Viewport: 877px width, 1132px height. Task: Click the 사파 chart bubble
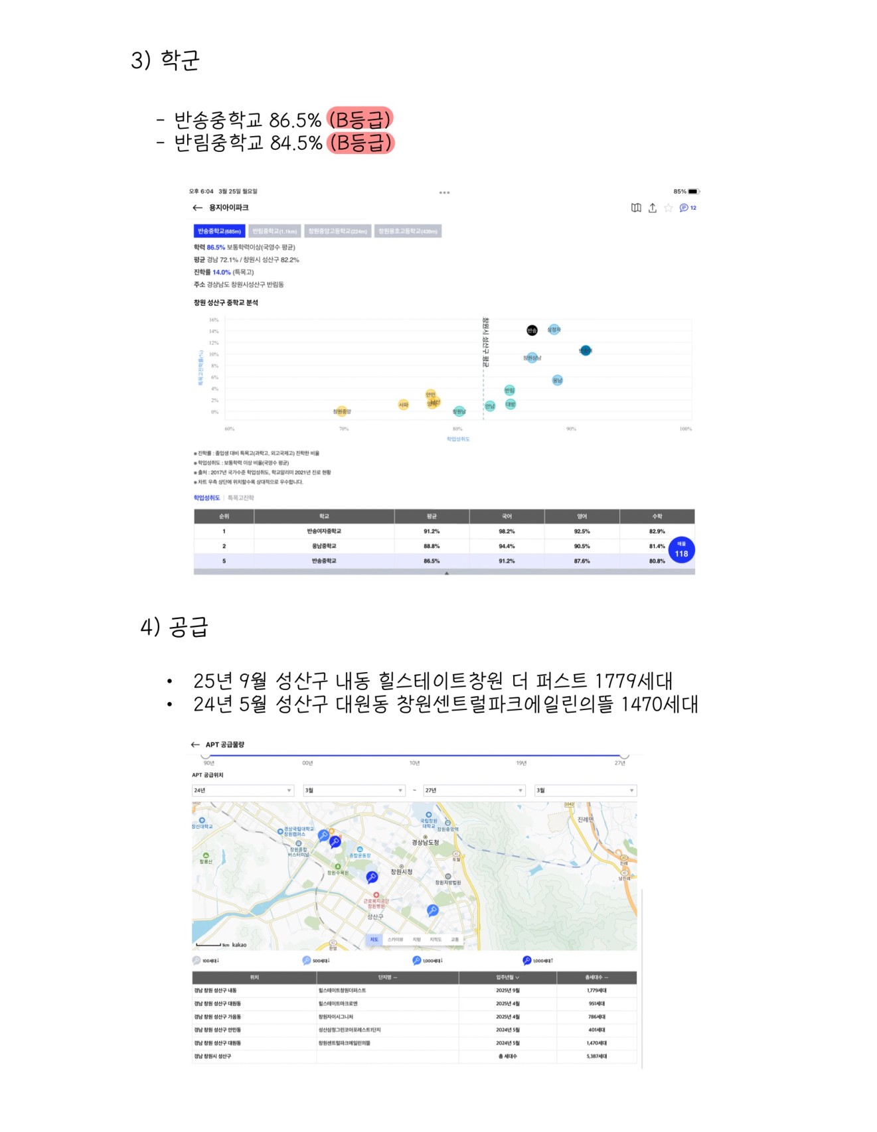click(403, 405)
